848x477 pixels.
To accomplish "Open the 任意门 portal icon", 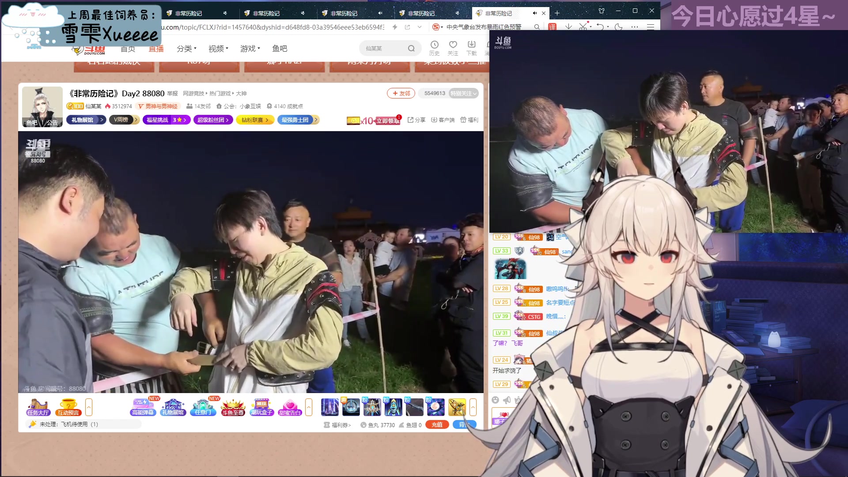I will [x=203, y=407].
